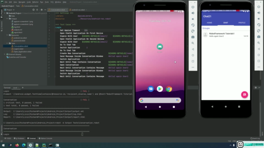Open RobotFramework Tutorials1 conversation
Screen dimensions: 264x148
(226, 35)
